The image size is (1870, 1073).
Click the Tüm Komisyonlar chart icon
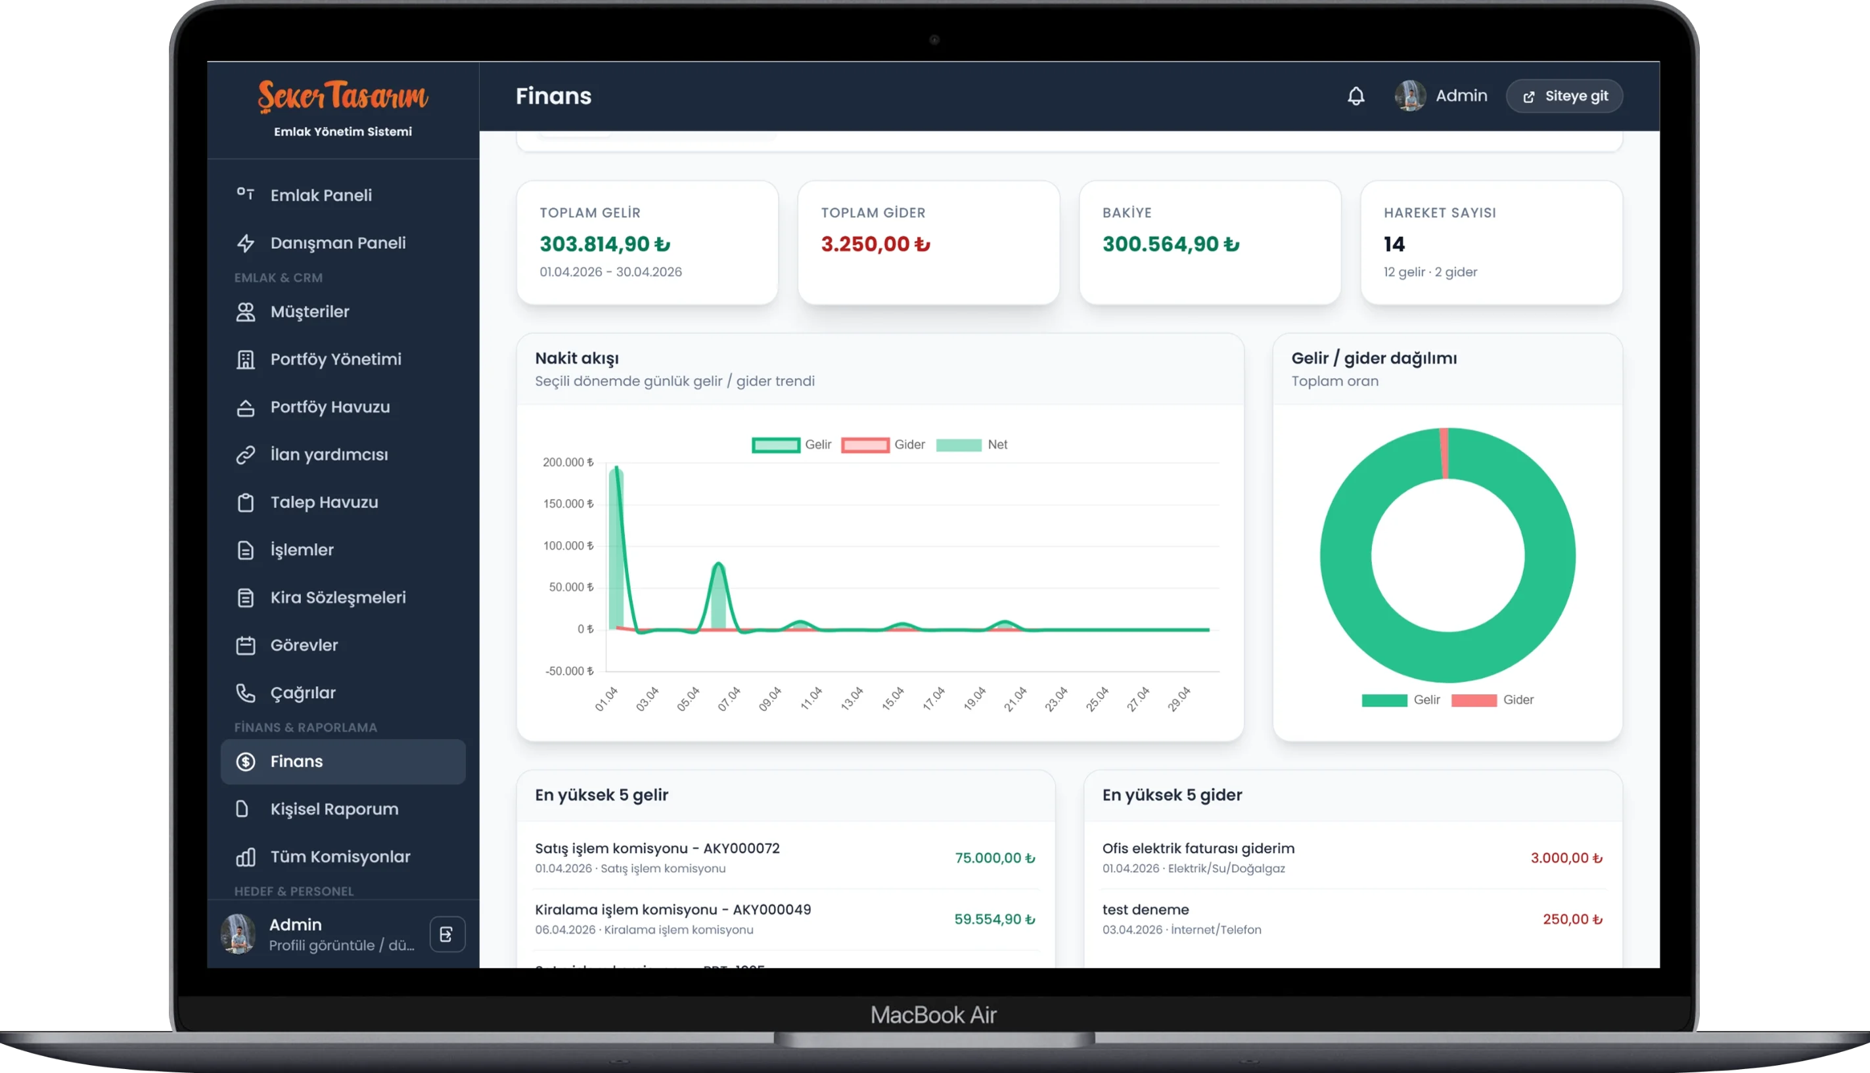[246, 857]
